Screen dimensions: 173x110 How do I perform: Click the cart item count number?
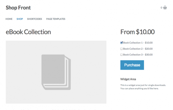tap(161, 8)
